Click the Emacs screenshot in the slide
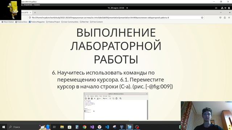 pyautogui.click(x=116, y=106)
